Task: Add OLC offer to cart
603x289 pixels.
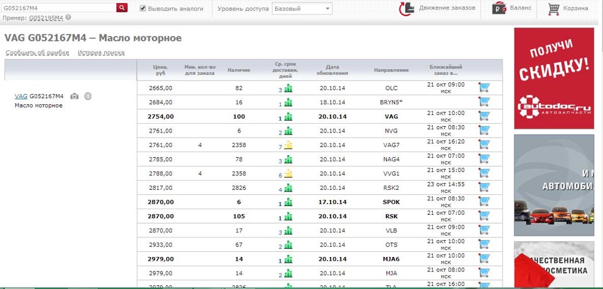Action: click(x=484, y=88)
